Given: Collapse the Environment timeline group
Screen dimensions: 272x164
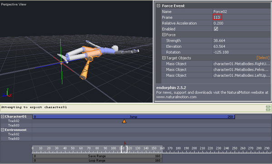Looking at the screenshot, I should click(x=3, y=130).
